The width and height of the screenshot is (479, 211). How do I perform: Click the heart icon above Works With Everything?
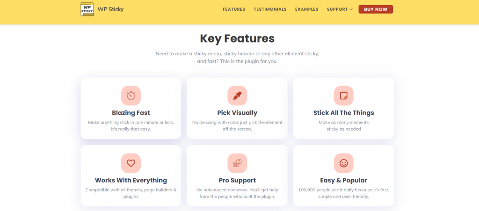pyautogui.click(x=131, y=163)
